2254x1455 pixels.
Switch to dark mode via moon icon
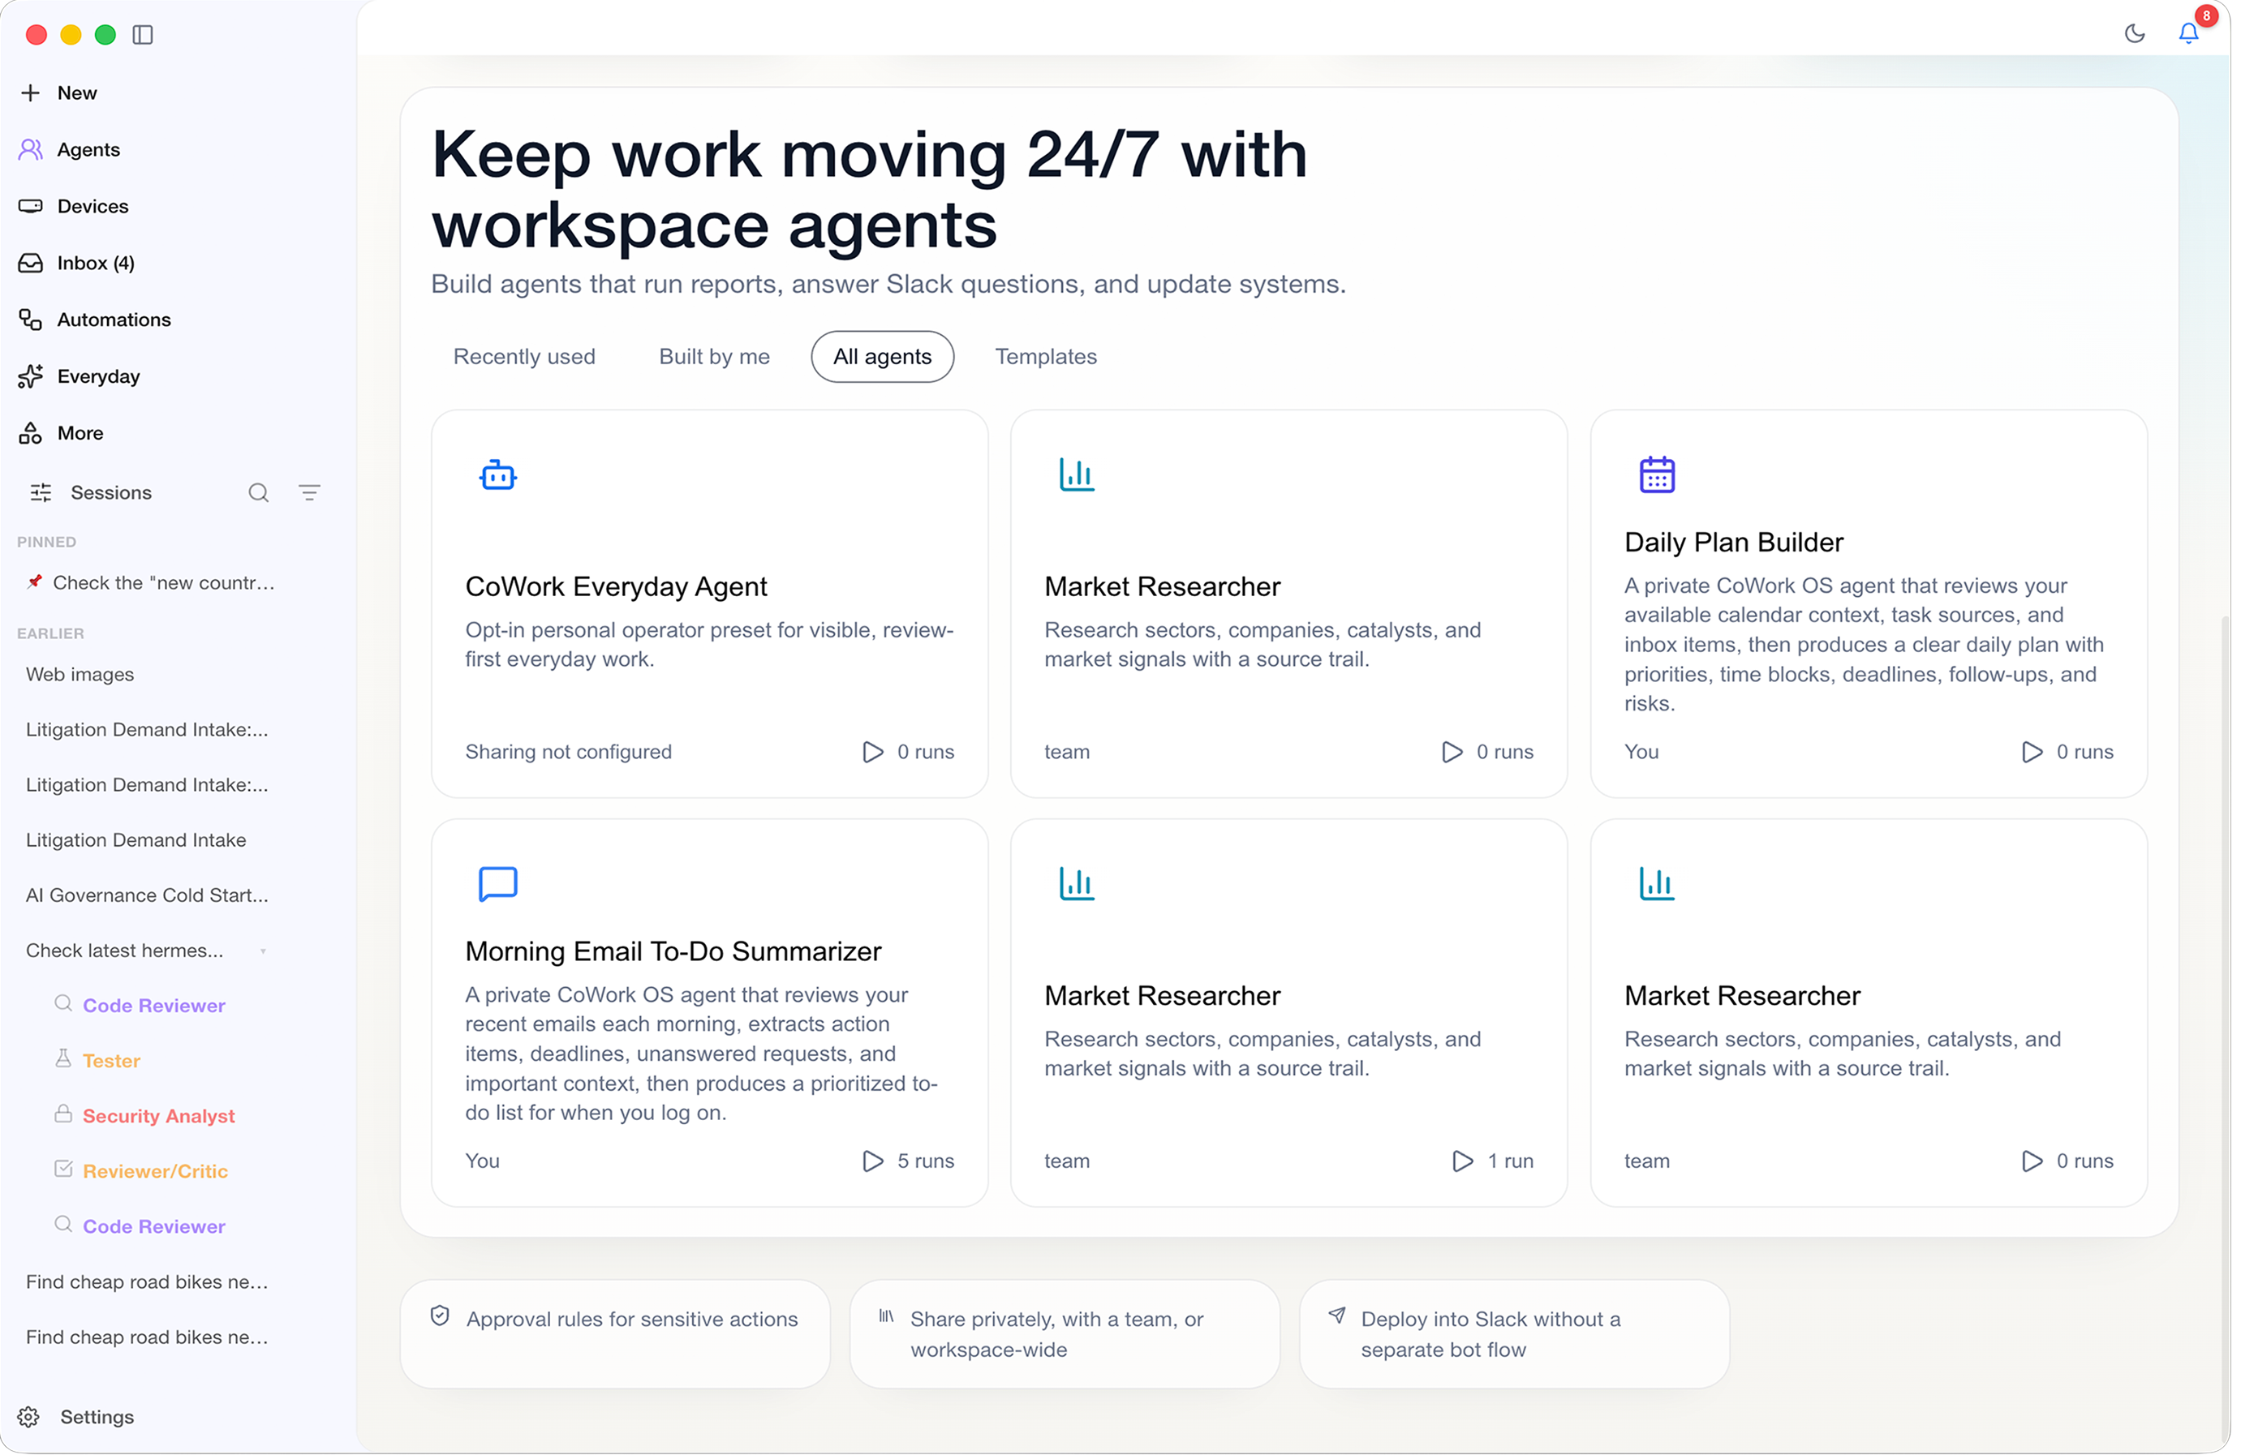2134,34
